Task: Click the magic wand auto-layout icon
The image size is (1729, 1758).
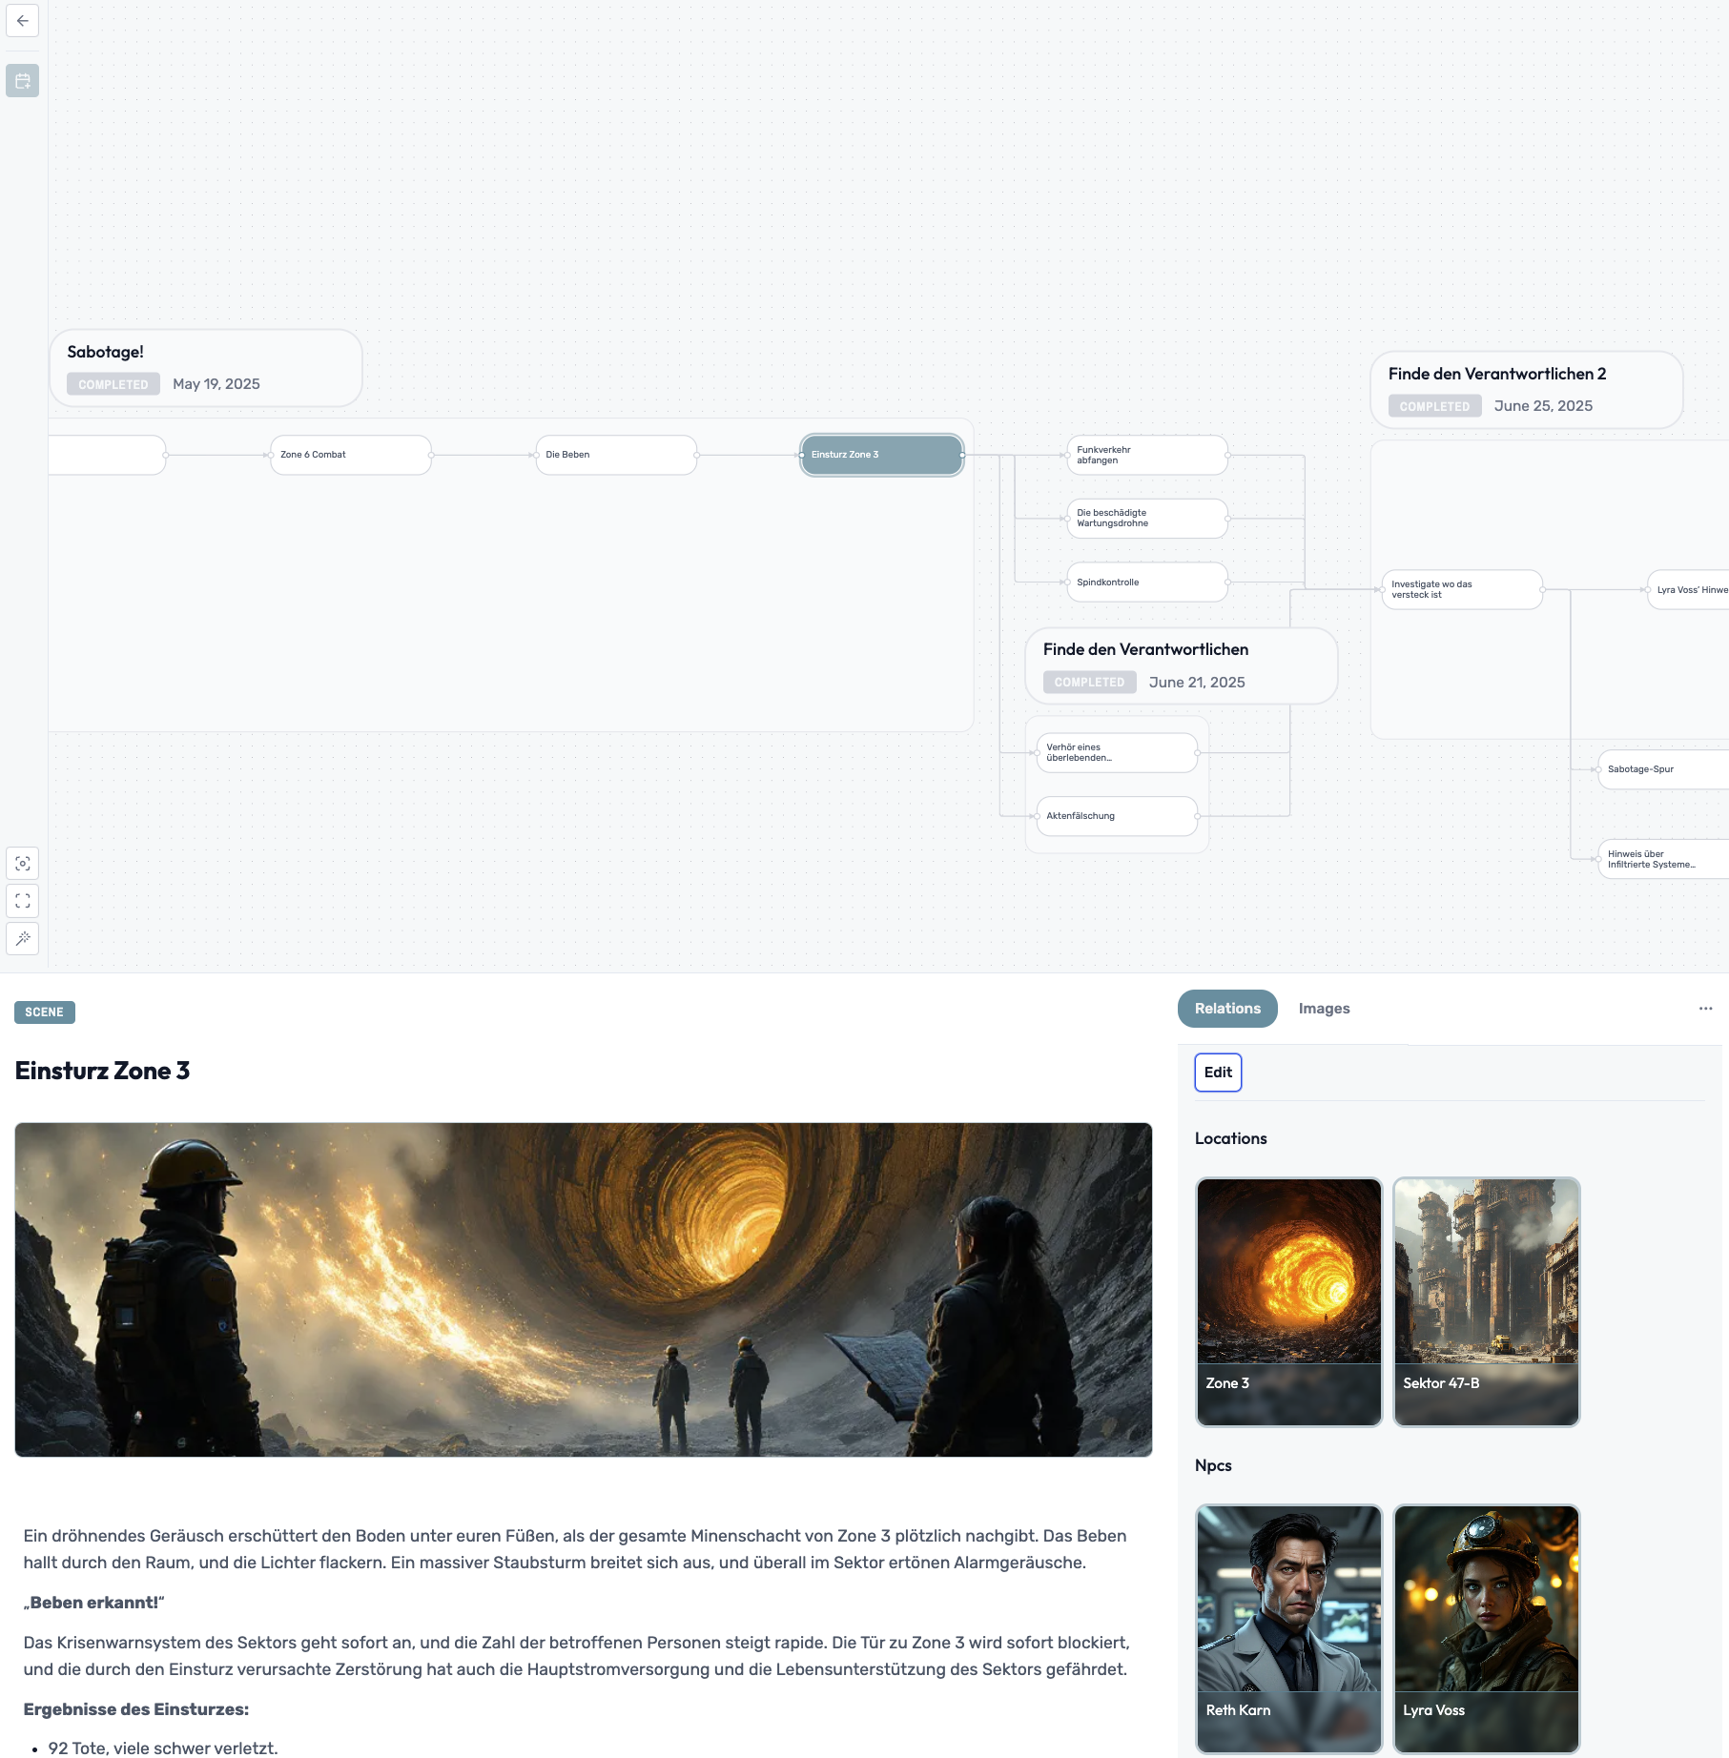Action: pyautogui.click(x=23, y=939)
